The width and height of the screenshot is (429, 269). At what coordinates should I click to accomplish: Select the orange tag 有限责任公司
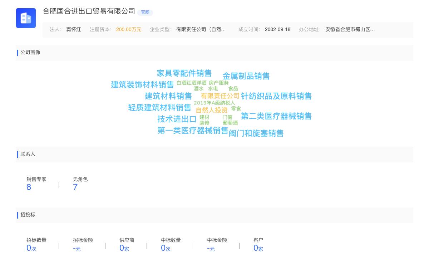click(220, 96)
